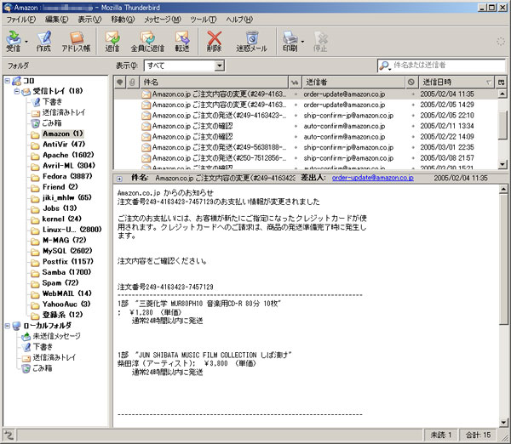Collapse the ローカルフォルダ tree node
The width and height of the screenshot is (511, 444).
click(8, 325)
